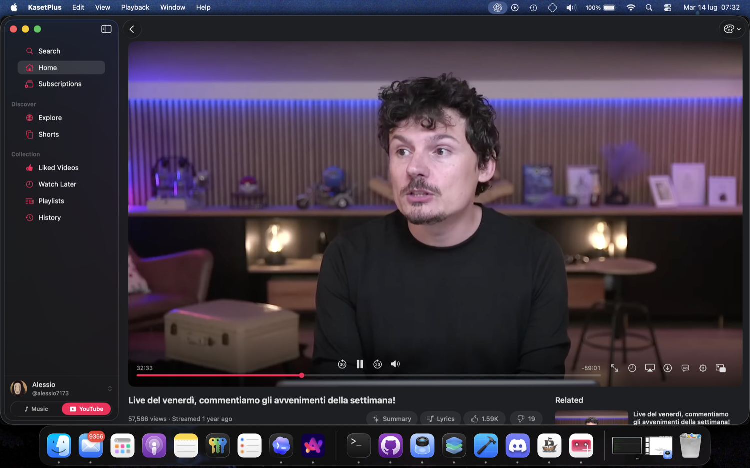The image size is (750, 468).
Task: Open the Apple menu
Action: point(14,7)
